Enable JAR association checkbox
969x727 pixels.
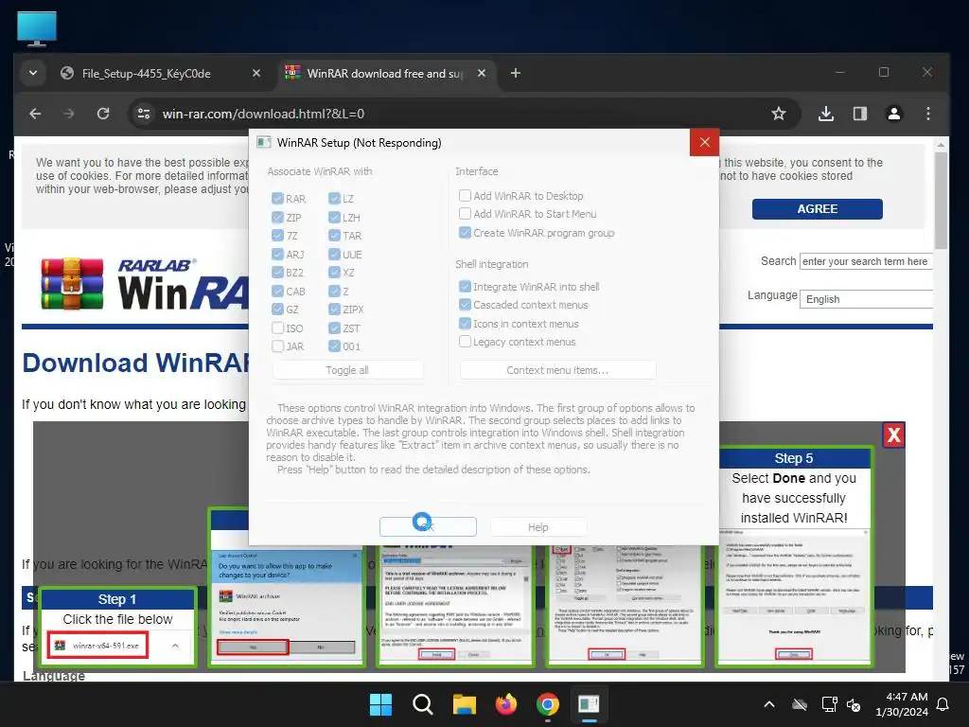[277, 346]
